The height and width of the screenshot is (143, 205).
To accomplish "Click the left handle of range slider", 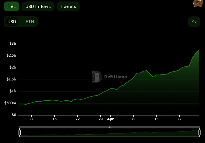I will tap(20, 132).
